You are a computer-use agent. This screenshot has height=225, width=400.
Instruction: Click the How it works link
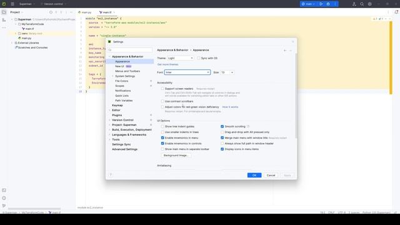click(x=230, y=107)
